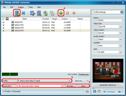Click the file icon next to 00025.MTS
The image size is (126, 96).
point(13,31)
